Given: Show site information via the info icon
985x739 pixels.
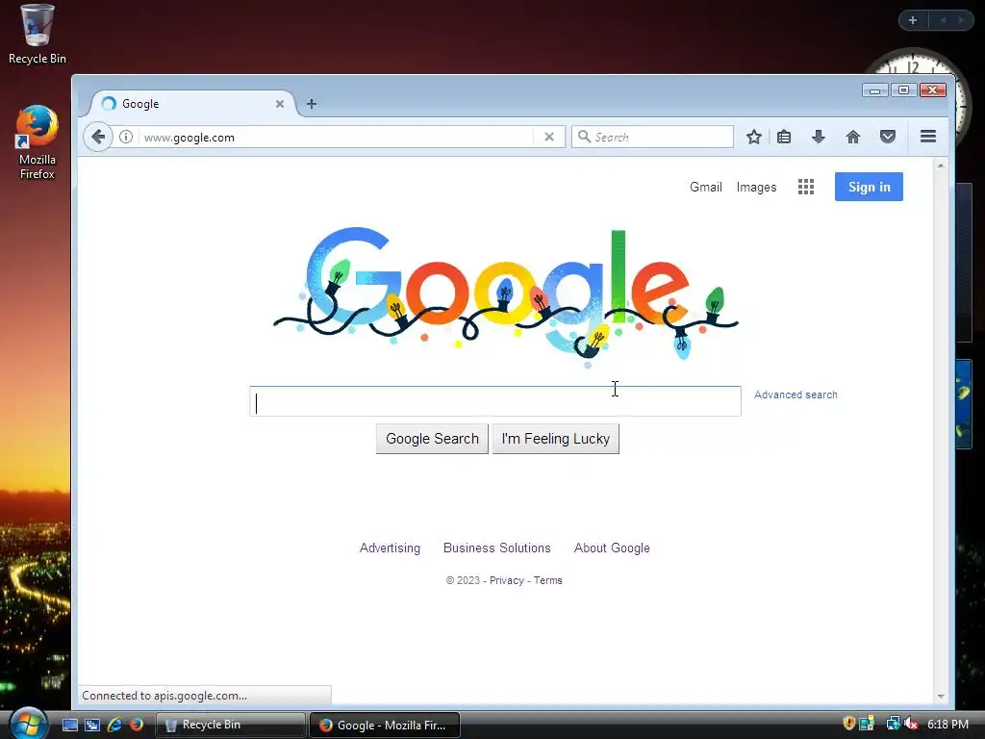Looking at the screenshot, I should point(126,137).
